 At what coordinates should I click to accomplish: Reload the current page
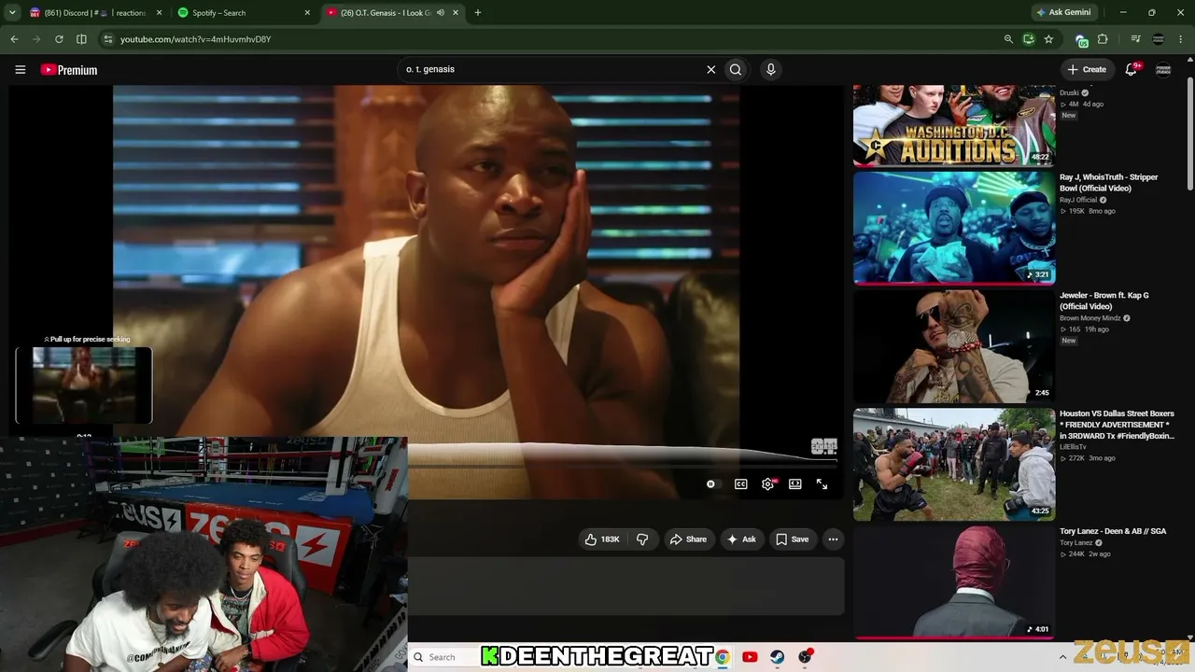click(x=59, y=39)
